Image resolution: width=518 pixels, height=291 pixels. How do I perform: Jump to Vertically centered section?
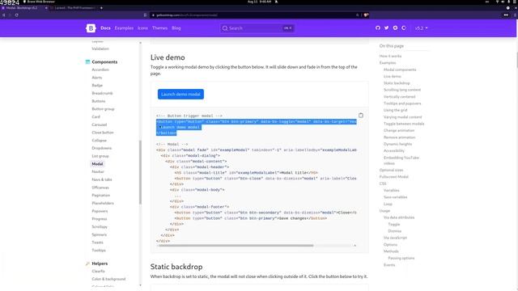[399, 97]
